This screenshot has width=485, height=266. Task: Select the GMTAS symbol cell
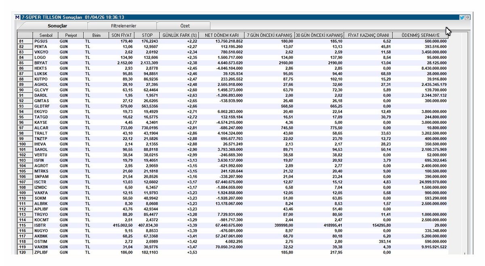click(x=46, y=101)
